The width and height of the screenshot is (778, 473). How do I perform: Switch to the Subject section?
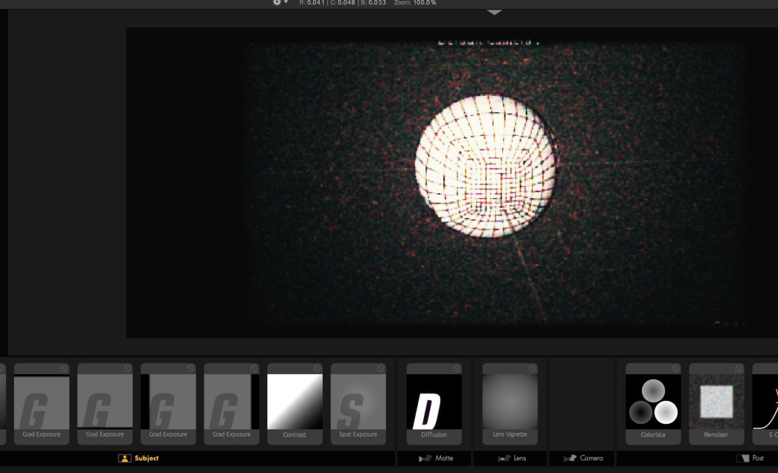click(138, 458)
